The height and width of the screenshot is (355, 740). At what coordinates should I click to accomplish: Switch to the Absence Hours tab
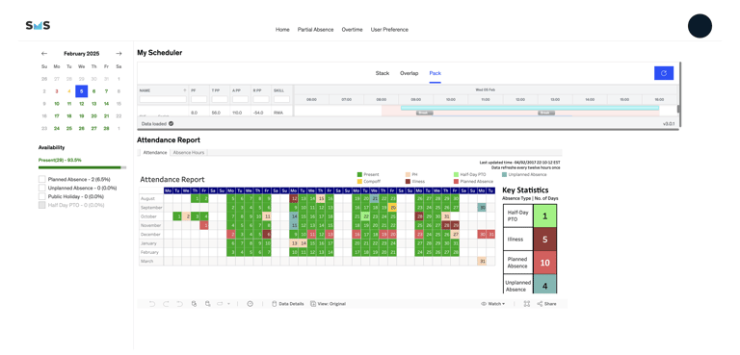(188, 153)
